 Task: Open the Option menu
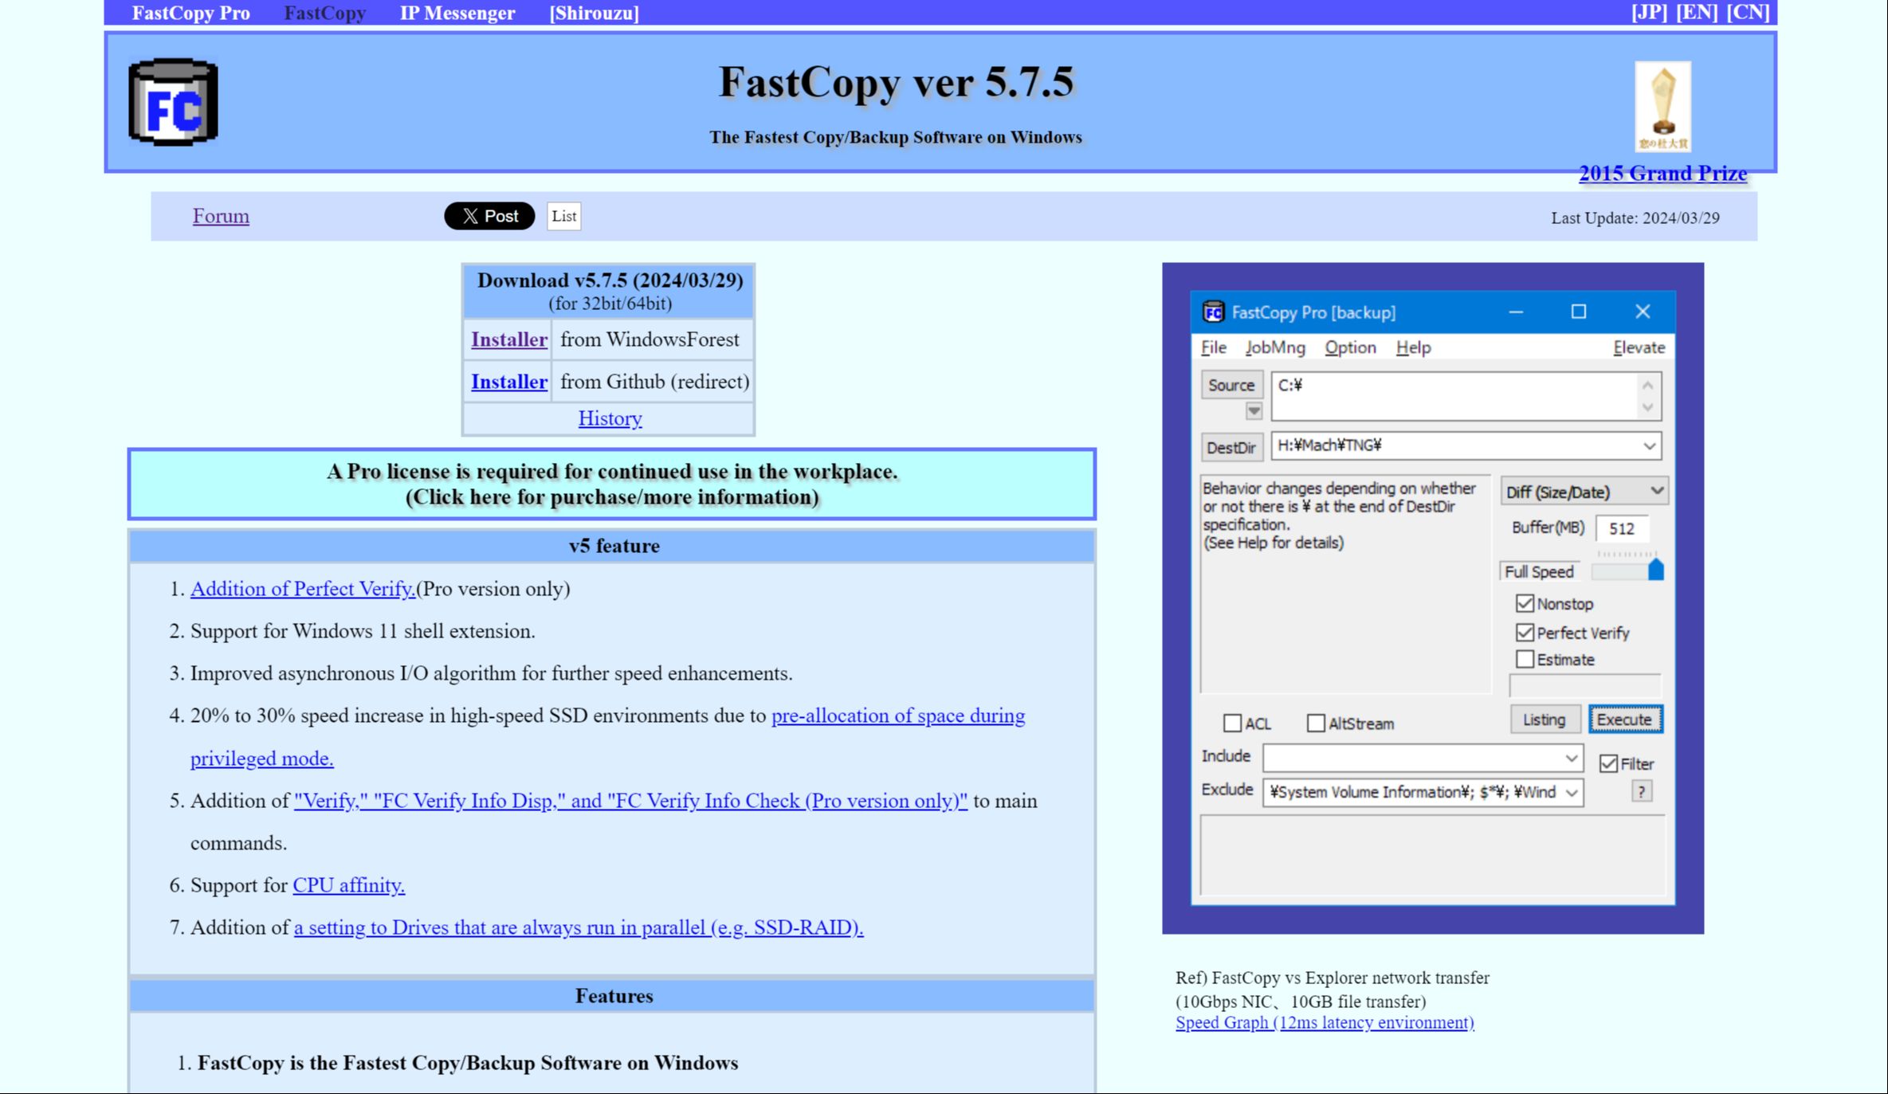1349,347
